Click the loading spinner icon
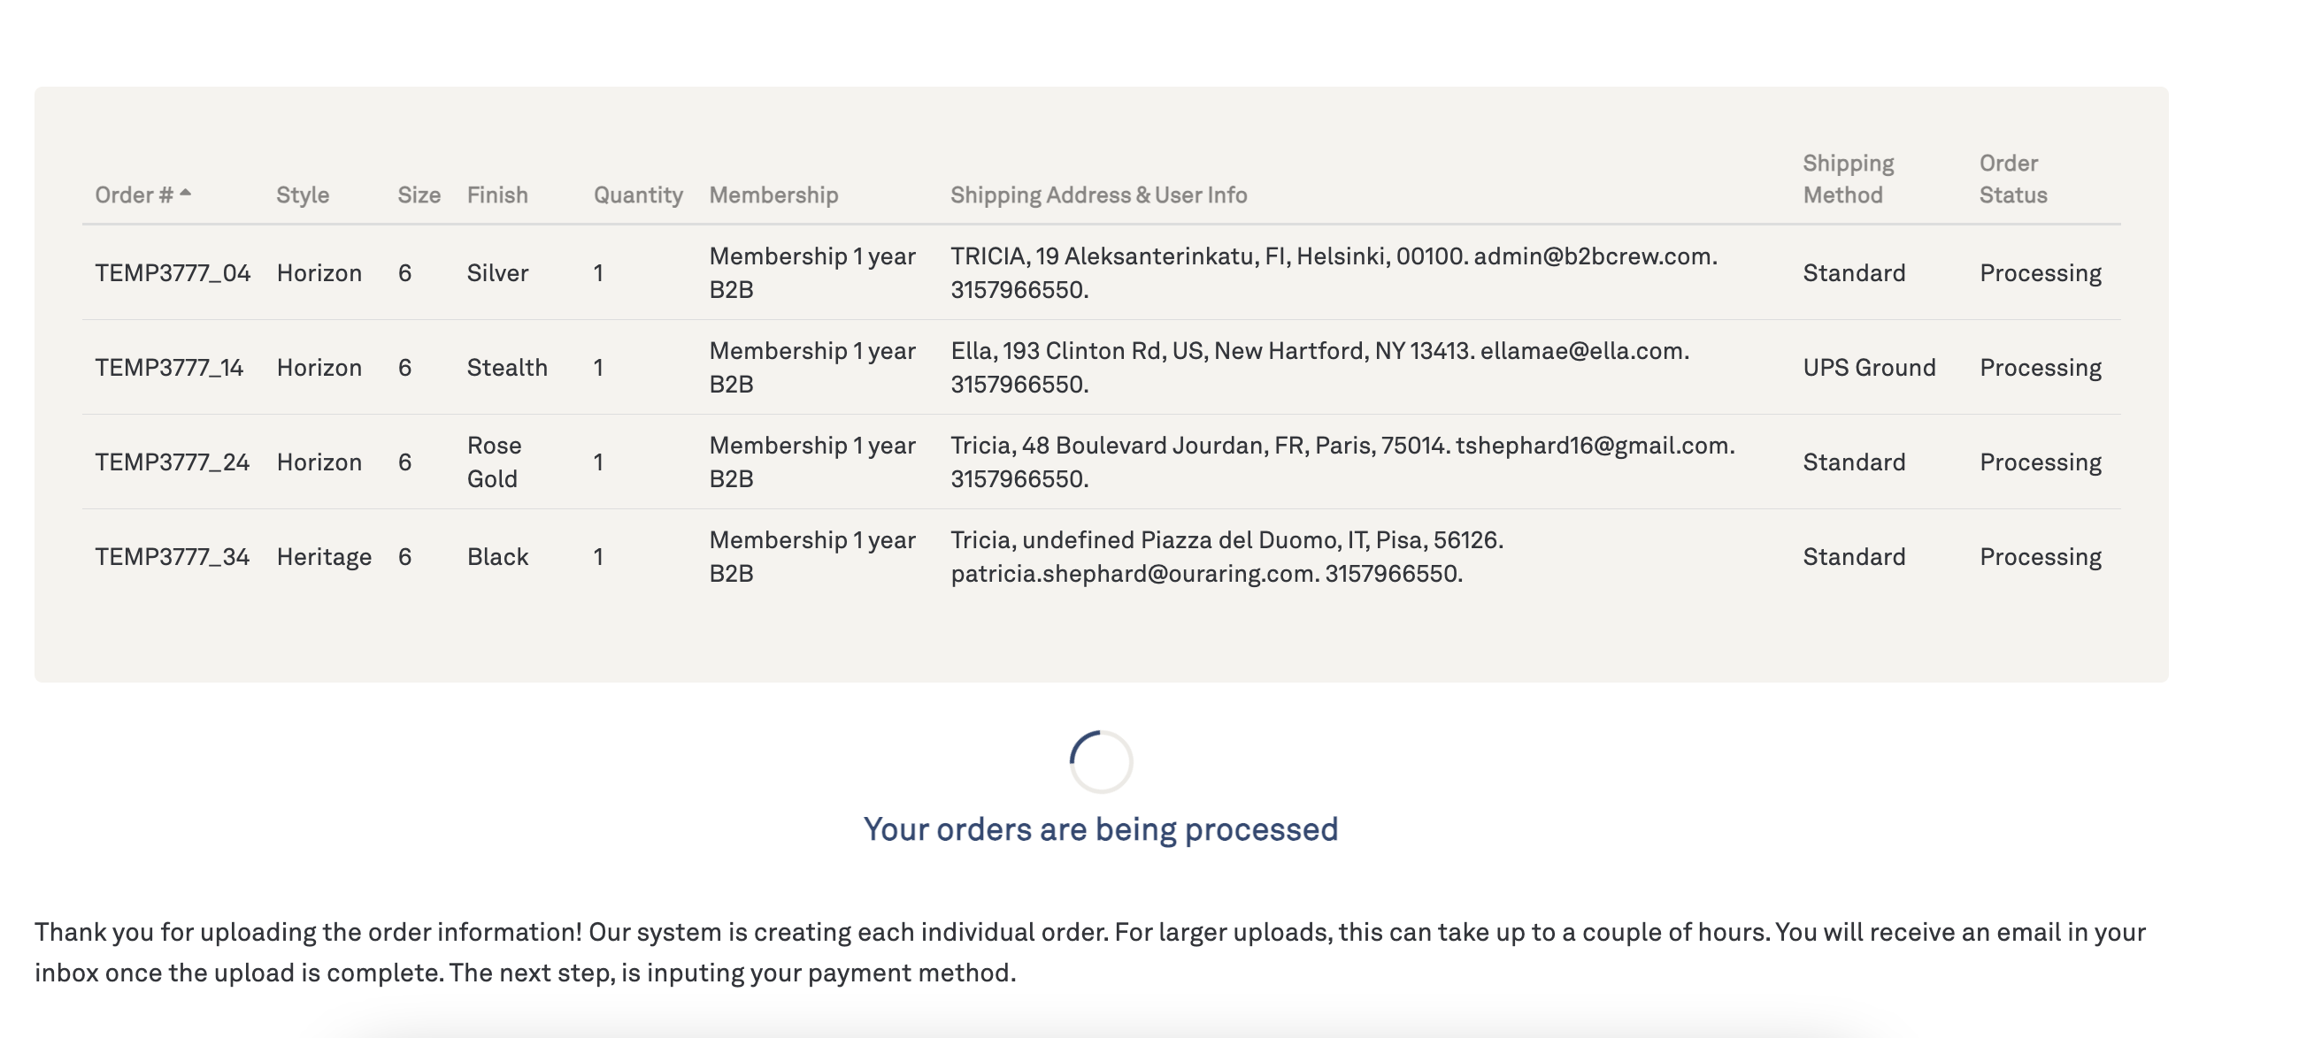Image resolution: width=2322 pixels, height=1038 pixels. [x=1101, y=761]
